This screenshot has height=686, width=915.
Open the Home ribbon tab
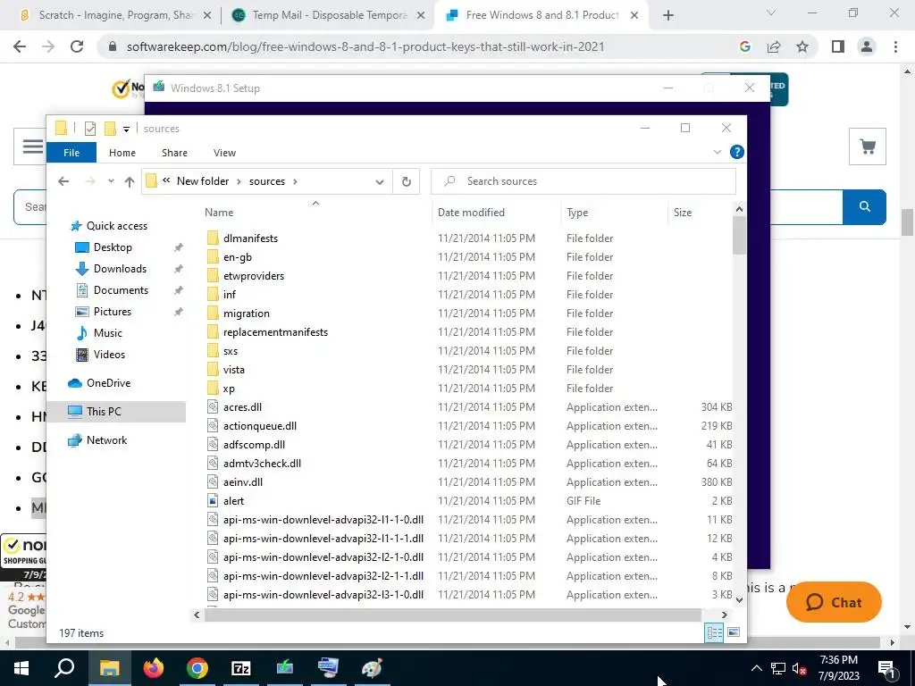pos(122,153)
